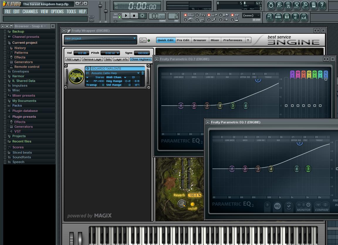The width and height of the screenshot is (338, 245).
Task: Click the Remove Layer button
Action: point(92,59)
